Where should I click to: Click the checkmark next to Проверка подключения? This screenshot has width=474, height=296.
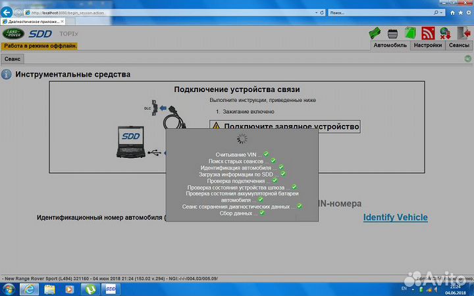(275, 181)
